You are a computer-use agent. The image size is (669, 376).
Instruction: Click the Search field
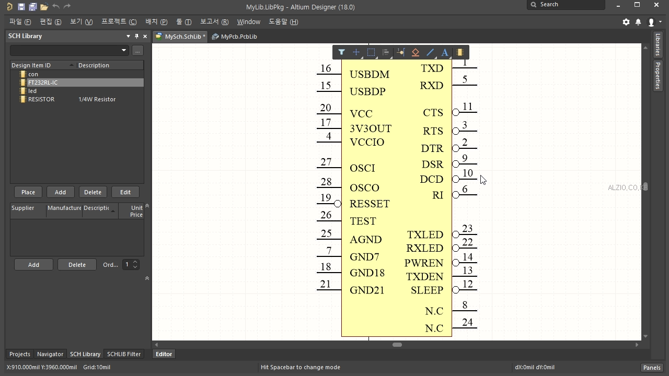click(x=566, y=5)
